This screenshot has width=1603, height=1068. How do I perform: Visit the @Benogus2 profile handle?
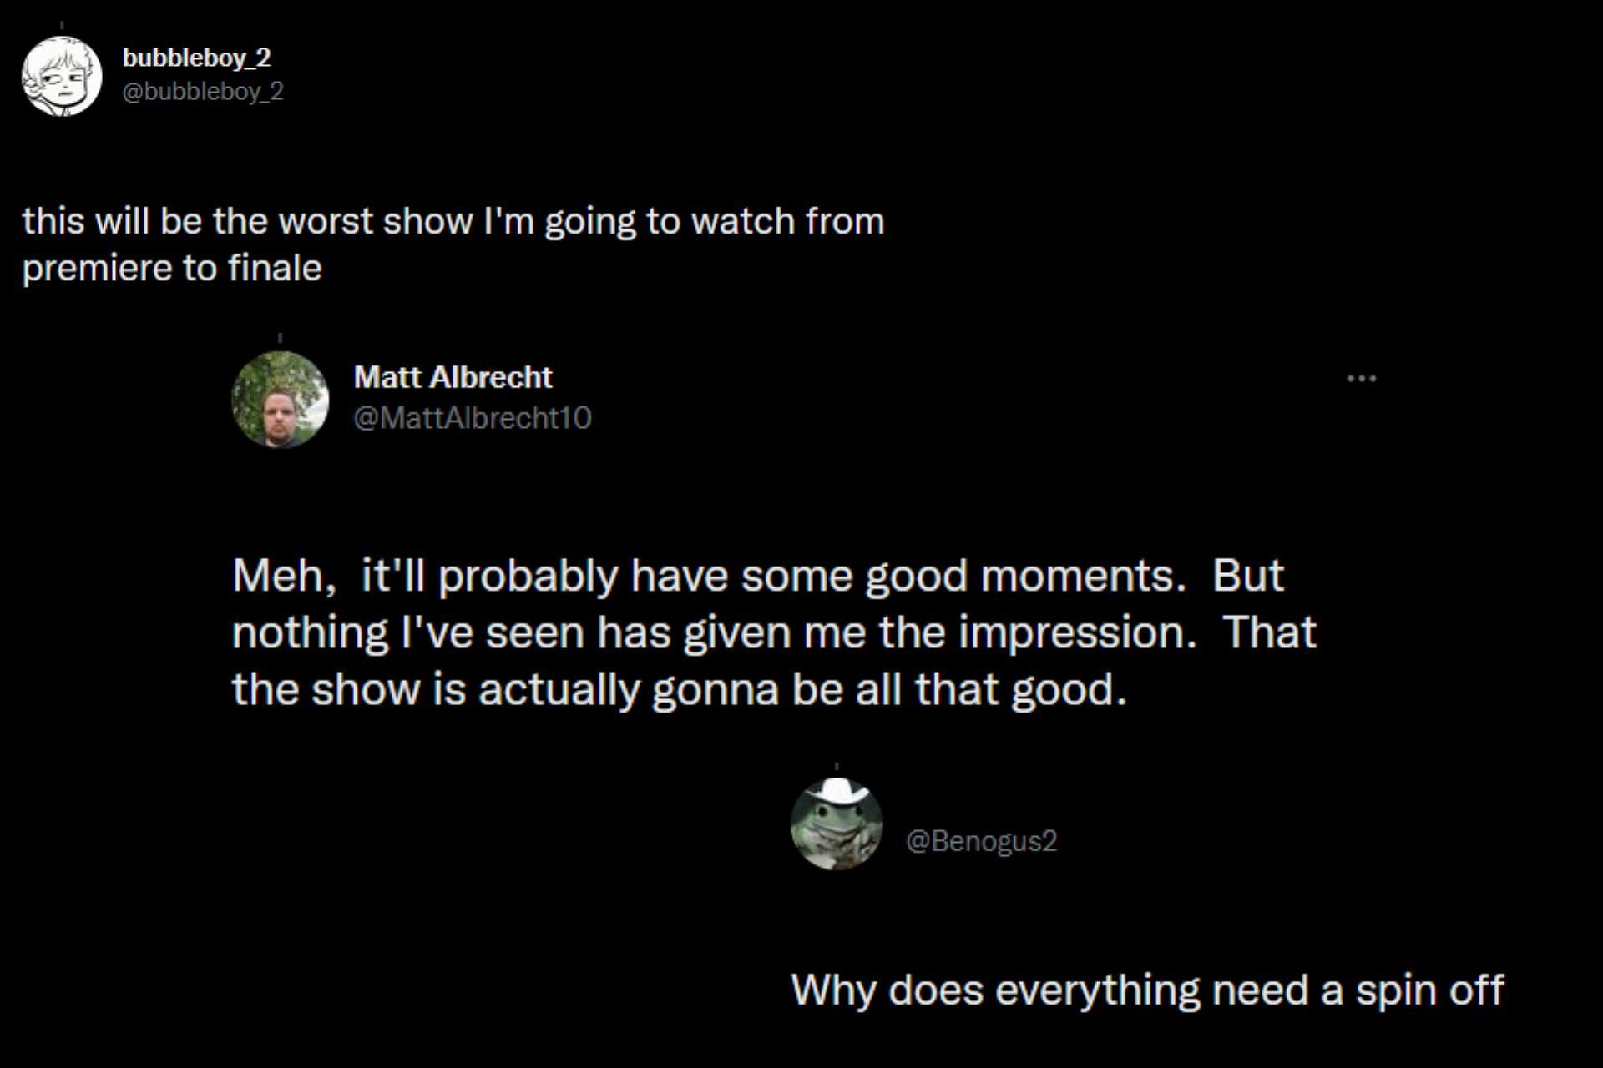981,840
